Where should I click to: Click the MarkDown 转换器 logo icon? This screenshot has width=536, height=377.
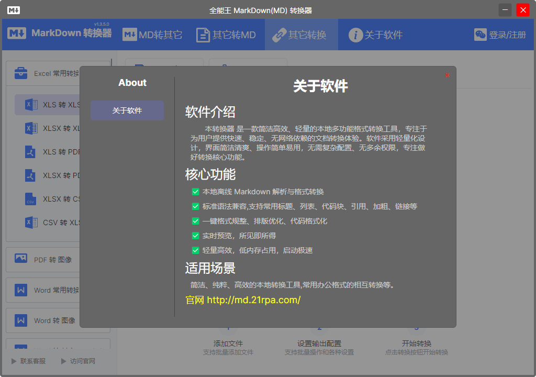(x=17, y=33)
